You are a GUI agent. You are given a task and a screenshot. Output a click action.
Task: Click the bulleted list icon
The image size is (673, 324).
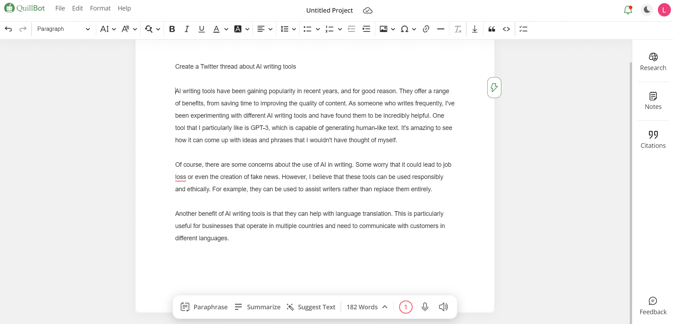click(x=308, y=29)
